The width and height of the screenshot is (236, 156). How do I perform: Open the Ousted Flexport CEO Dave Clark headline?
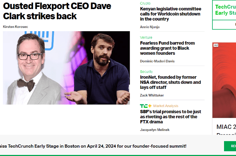pos(57,11)
